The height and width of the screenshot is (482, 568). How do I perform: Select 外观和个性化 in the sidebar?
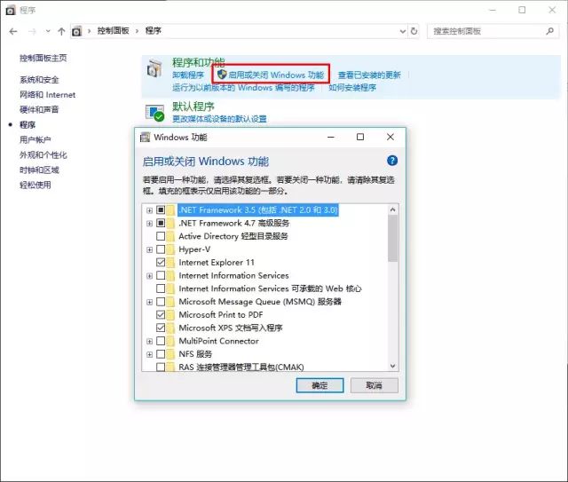[x=43, y=155]
